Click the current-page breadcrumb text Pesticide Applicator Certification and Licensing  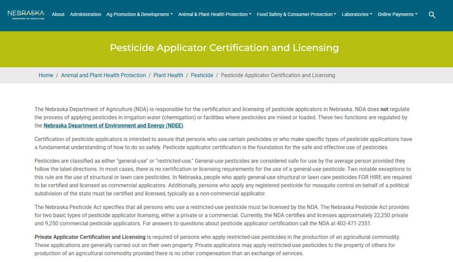coord(278,75)
